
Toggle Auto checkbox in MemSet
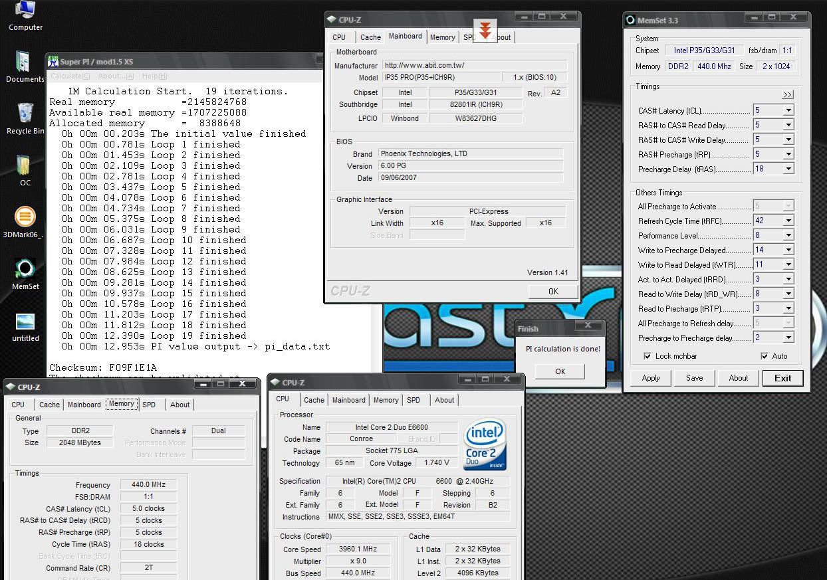[x=765, y=356]
